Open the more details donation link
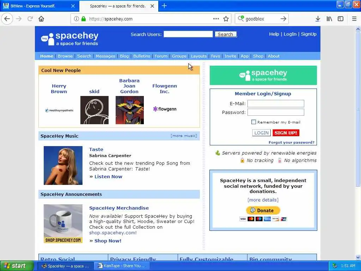The height and width of the screenshot is (271, 361). (x=263, y=200)
